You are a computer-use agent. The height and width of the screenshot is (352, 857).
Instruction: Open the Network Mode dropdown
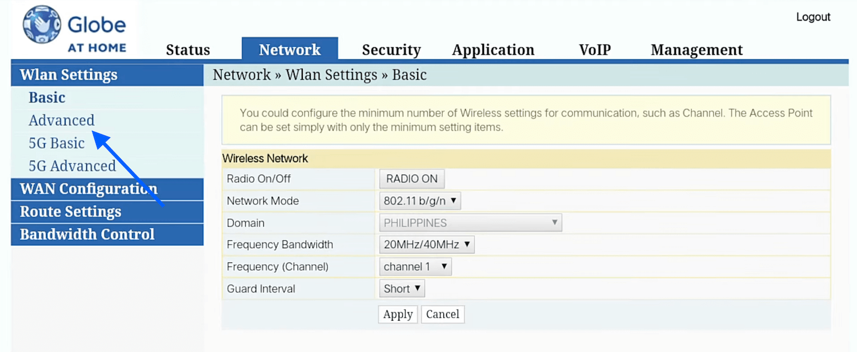[x=420, y=201]
